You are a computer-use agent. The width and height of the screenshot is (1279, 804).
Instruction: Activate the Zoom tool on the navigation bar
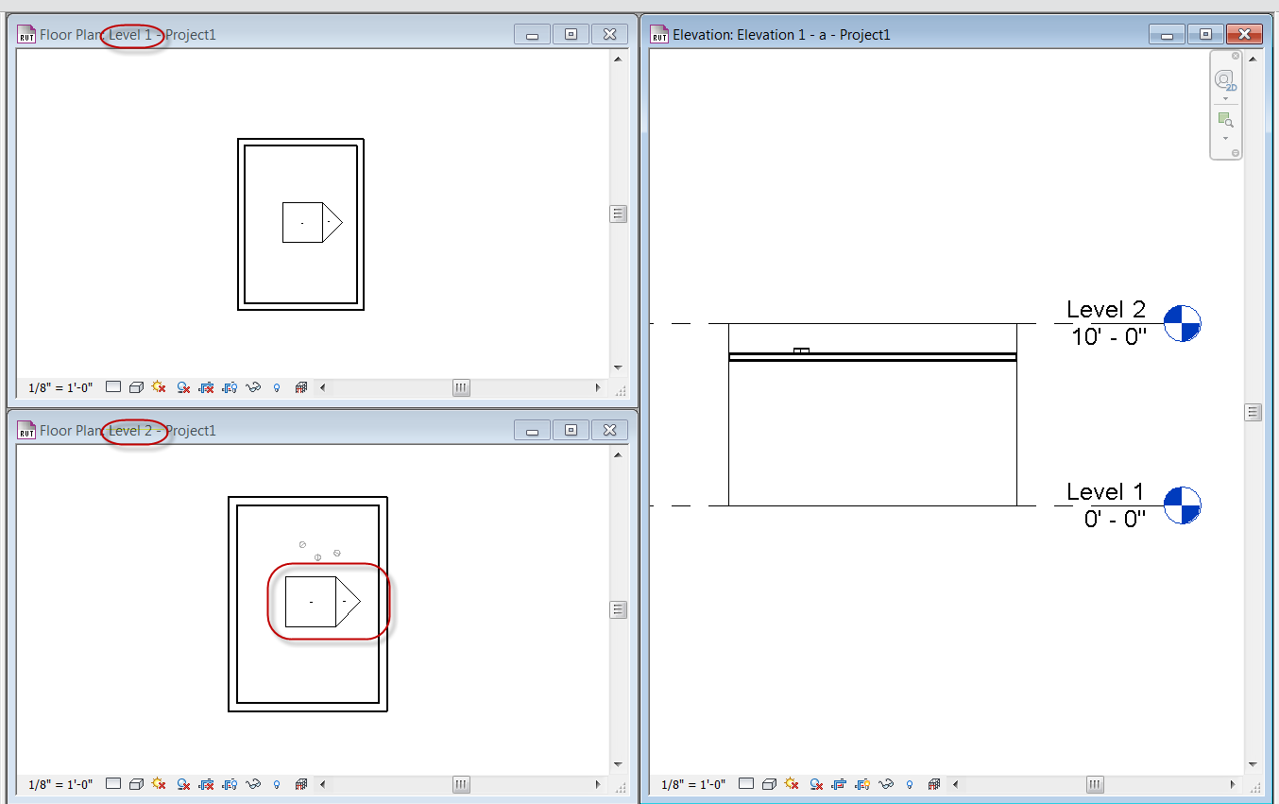coord(1225,119)
